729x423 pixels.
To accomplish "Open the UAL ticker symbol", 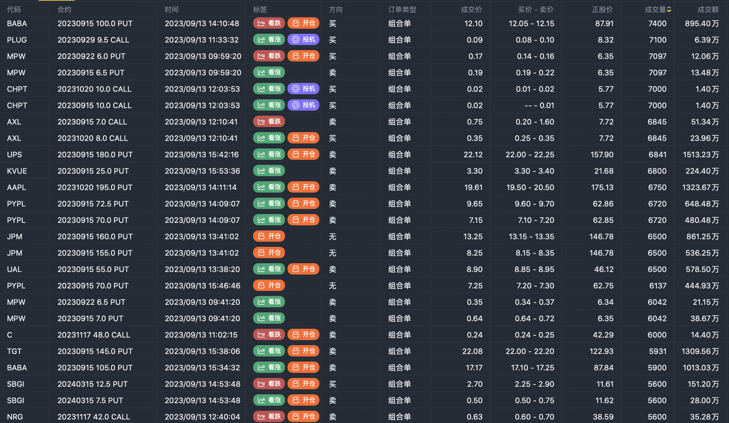I will [14, 269].
